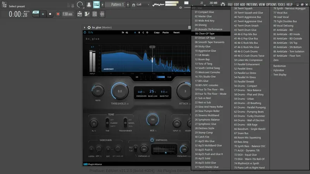Click the record button in transport bar
Viewport: 310px width, 174px height.
click(58, 14)
